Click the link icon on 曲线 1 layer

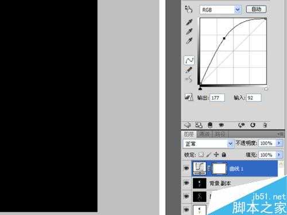coord(209,169)
